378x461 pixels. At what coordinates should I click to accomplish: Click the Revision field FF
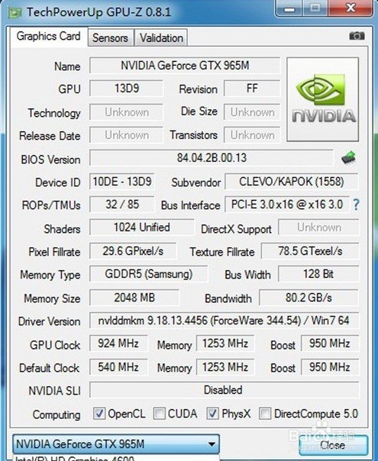252,89
